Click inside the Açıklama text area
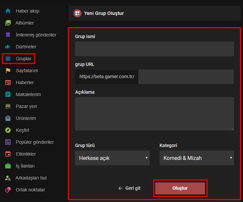 [155, 114]
